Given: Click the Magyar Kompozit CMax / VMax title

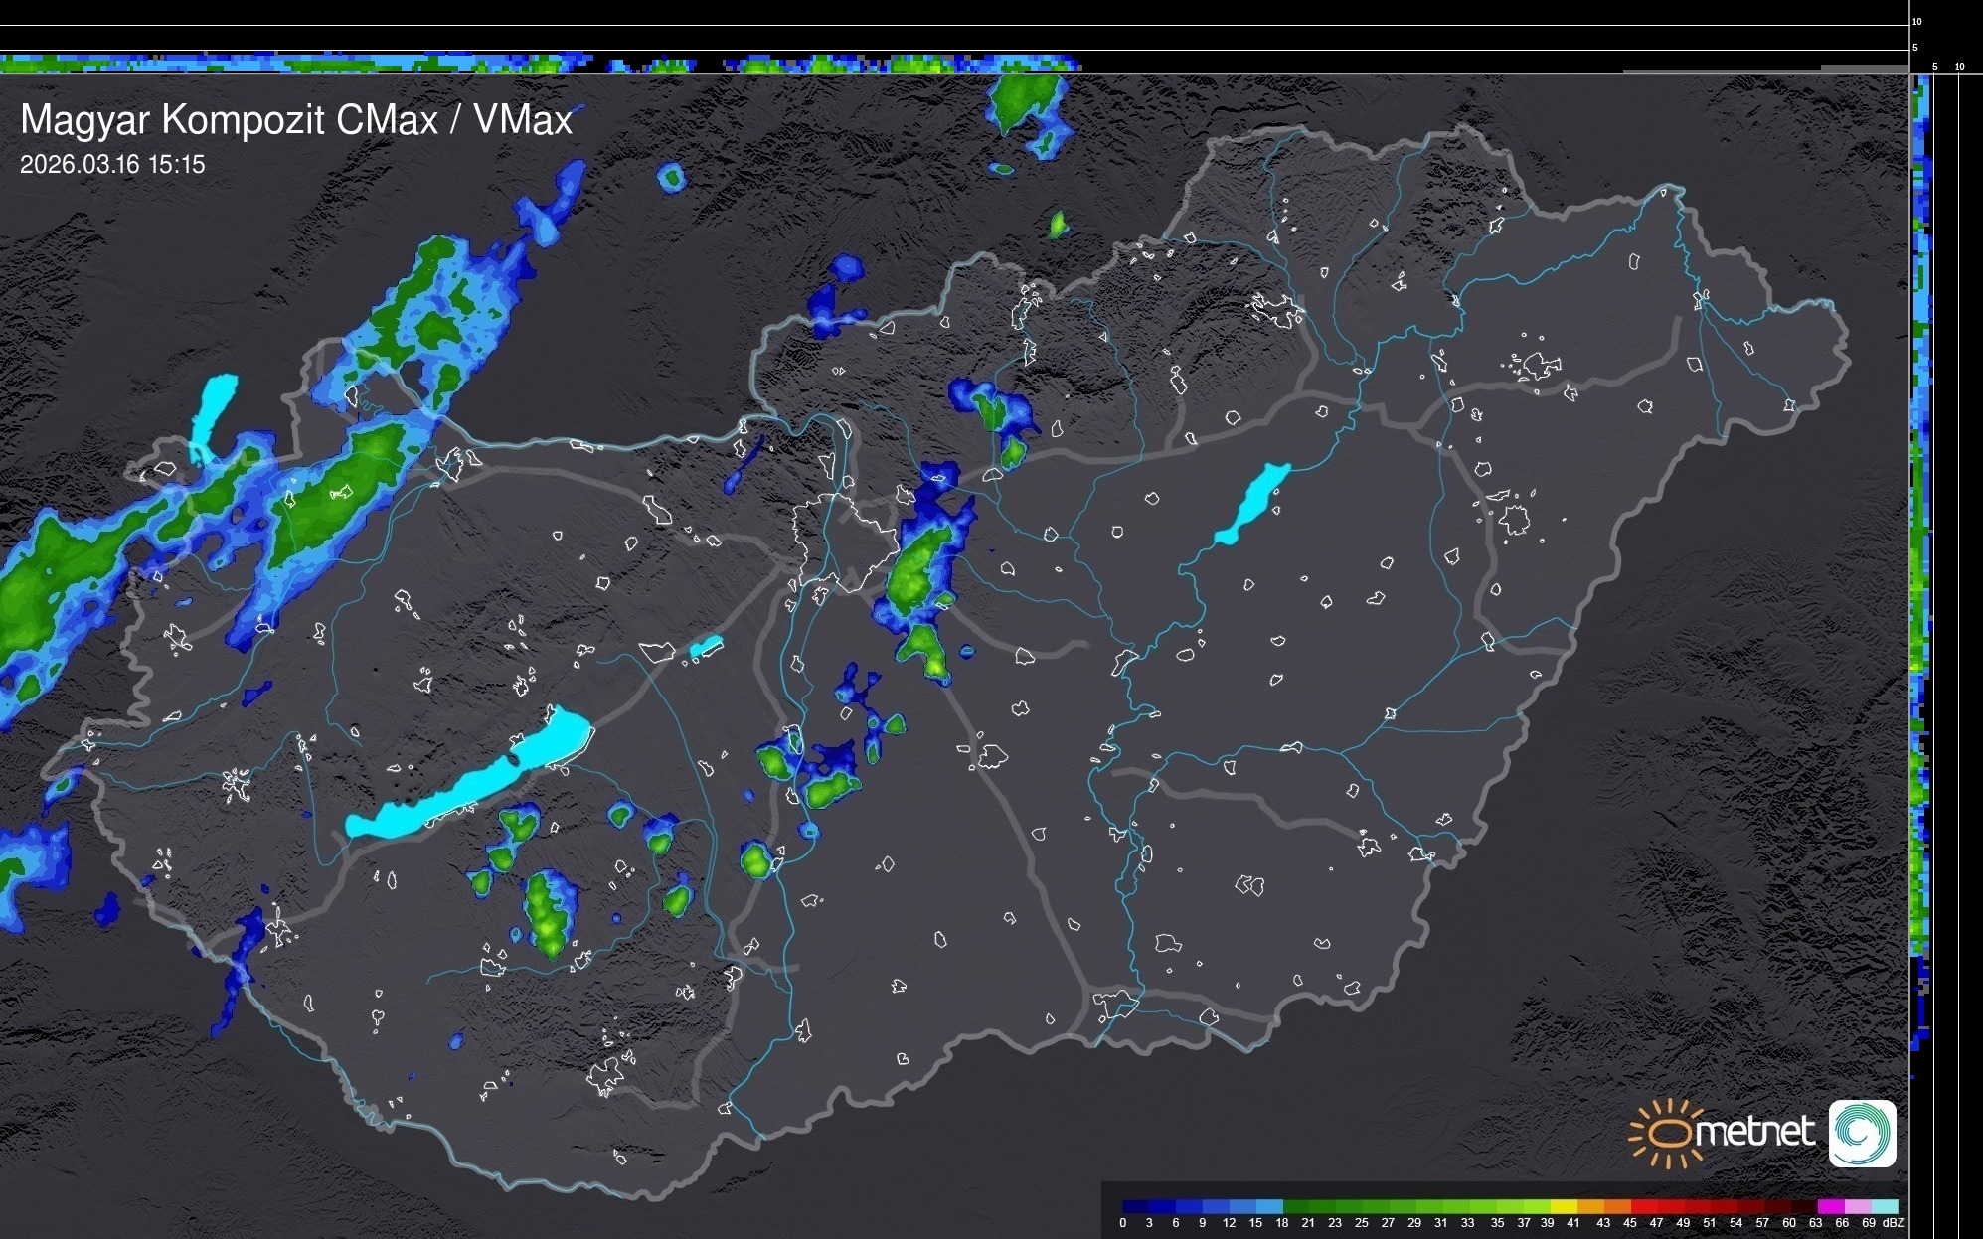Looking at the screenshot, I should coord(296,120).
